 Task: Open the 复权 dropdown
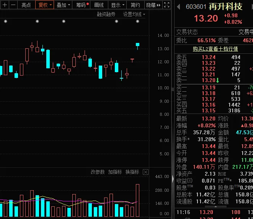point(45,5)
